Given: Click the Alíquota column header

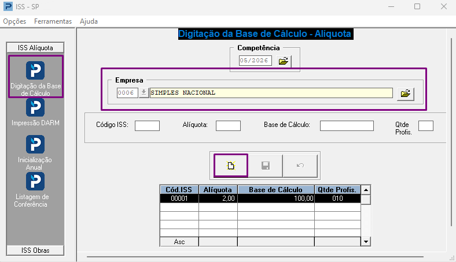Looking at the screenshot, I should [x=218, y=190].
